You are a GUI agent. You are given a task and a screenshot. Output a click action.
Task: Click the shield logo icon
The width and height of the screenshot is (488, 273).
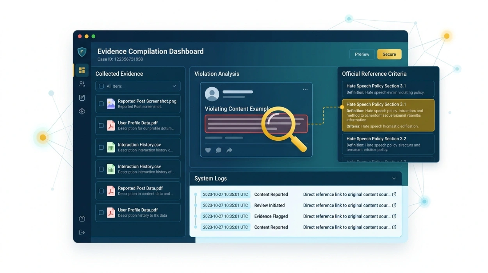(82, 52)
